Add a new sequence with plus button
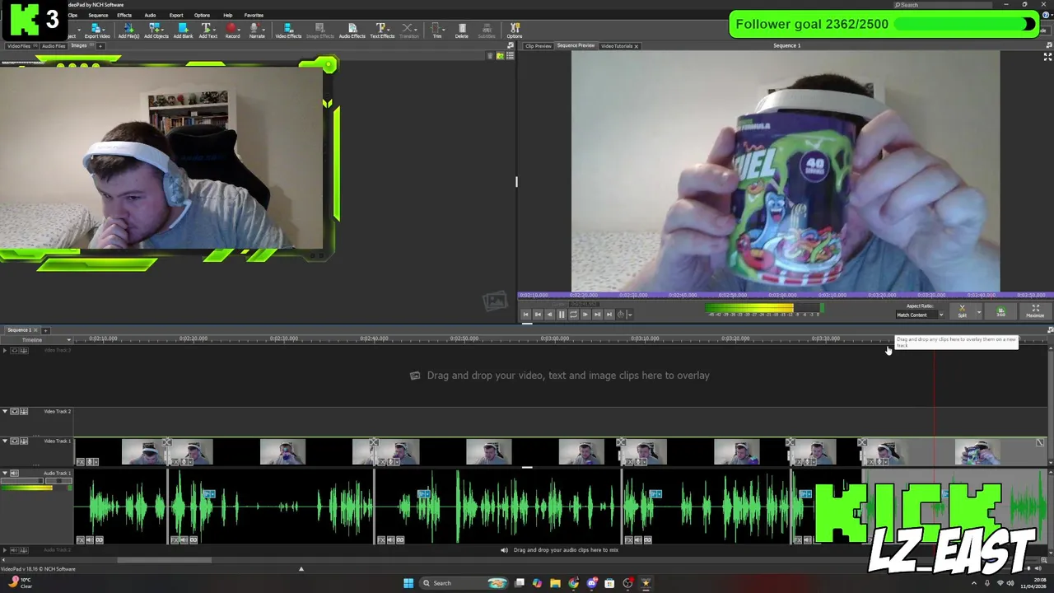This screenshot has width=1054, height=593. [46, 330]
